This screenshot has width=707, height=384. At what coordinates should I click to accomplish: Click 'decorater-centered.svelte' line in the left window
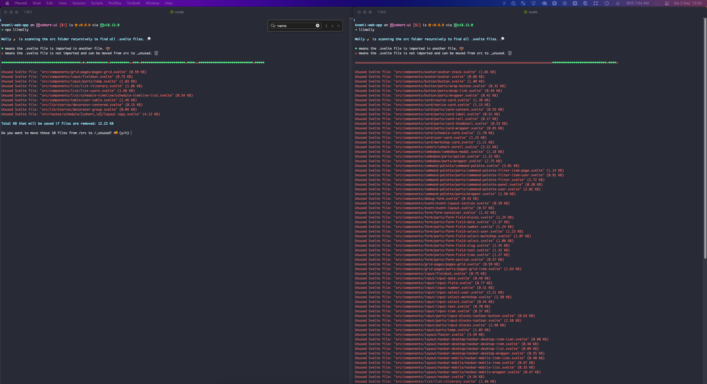pos(72,105)
